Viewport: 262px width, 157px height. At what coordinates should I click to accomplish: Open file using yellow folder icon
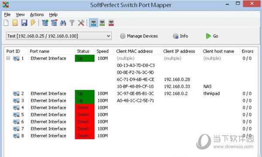[15, 23]
